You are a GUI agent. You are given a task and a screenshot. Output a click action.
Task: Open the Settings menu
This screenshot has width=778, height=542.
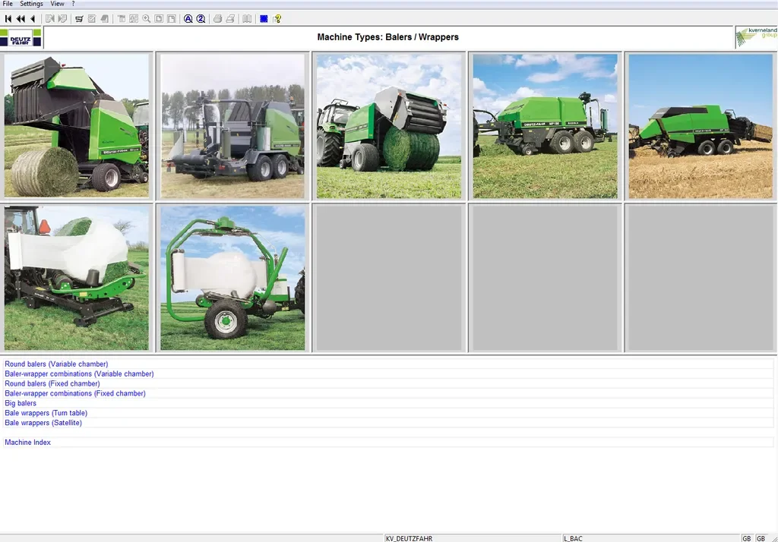31,4
